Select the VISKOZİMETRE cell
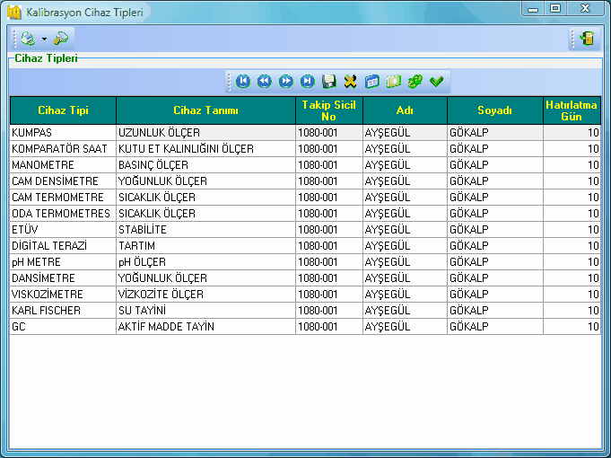Viewport: 611px width, 458px height. click(63, 295)
